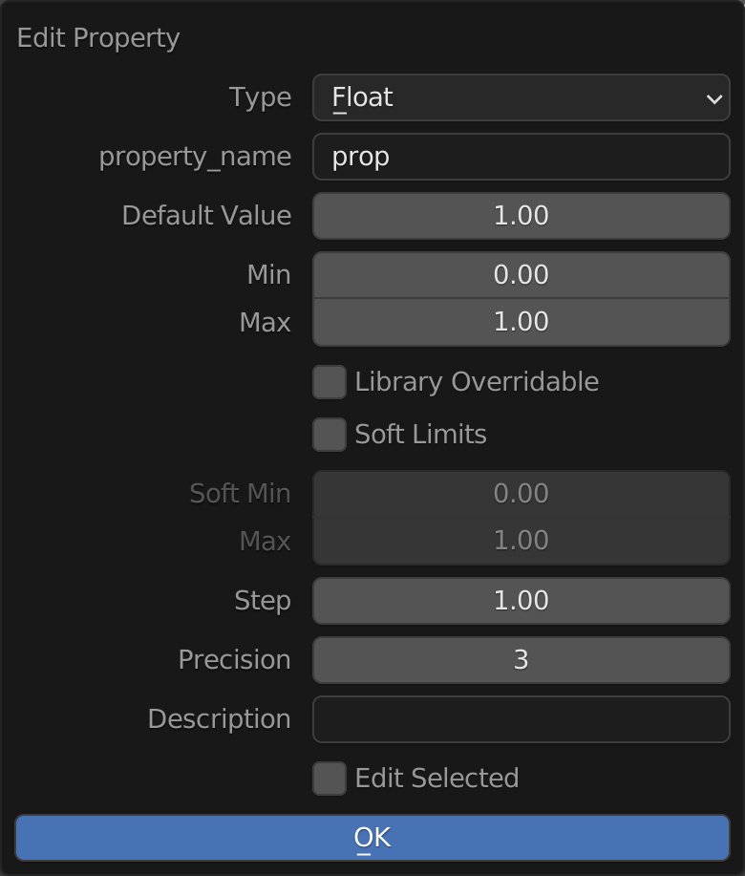The image size is (745, 876).
Task: Click the Min value field
Action: 521,275
